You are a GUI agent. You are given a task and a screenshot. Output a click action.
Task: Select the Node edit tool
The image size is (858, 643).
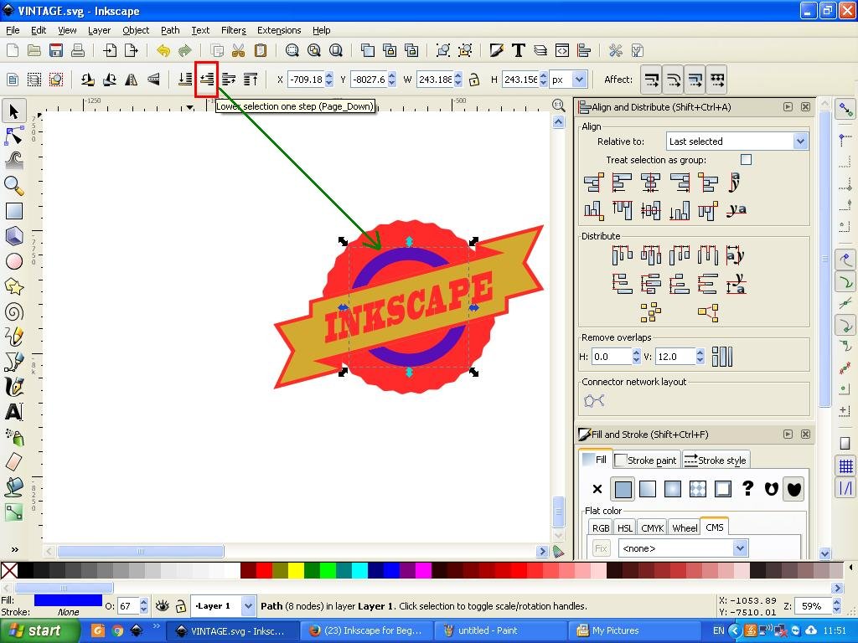click(x=13, y=136)
